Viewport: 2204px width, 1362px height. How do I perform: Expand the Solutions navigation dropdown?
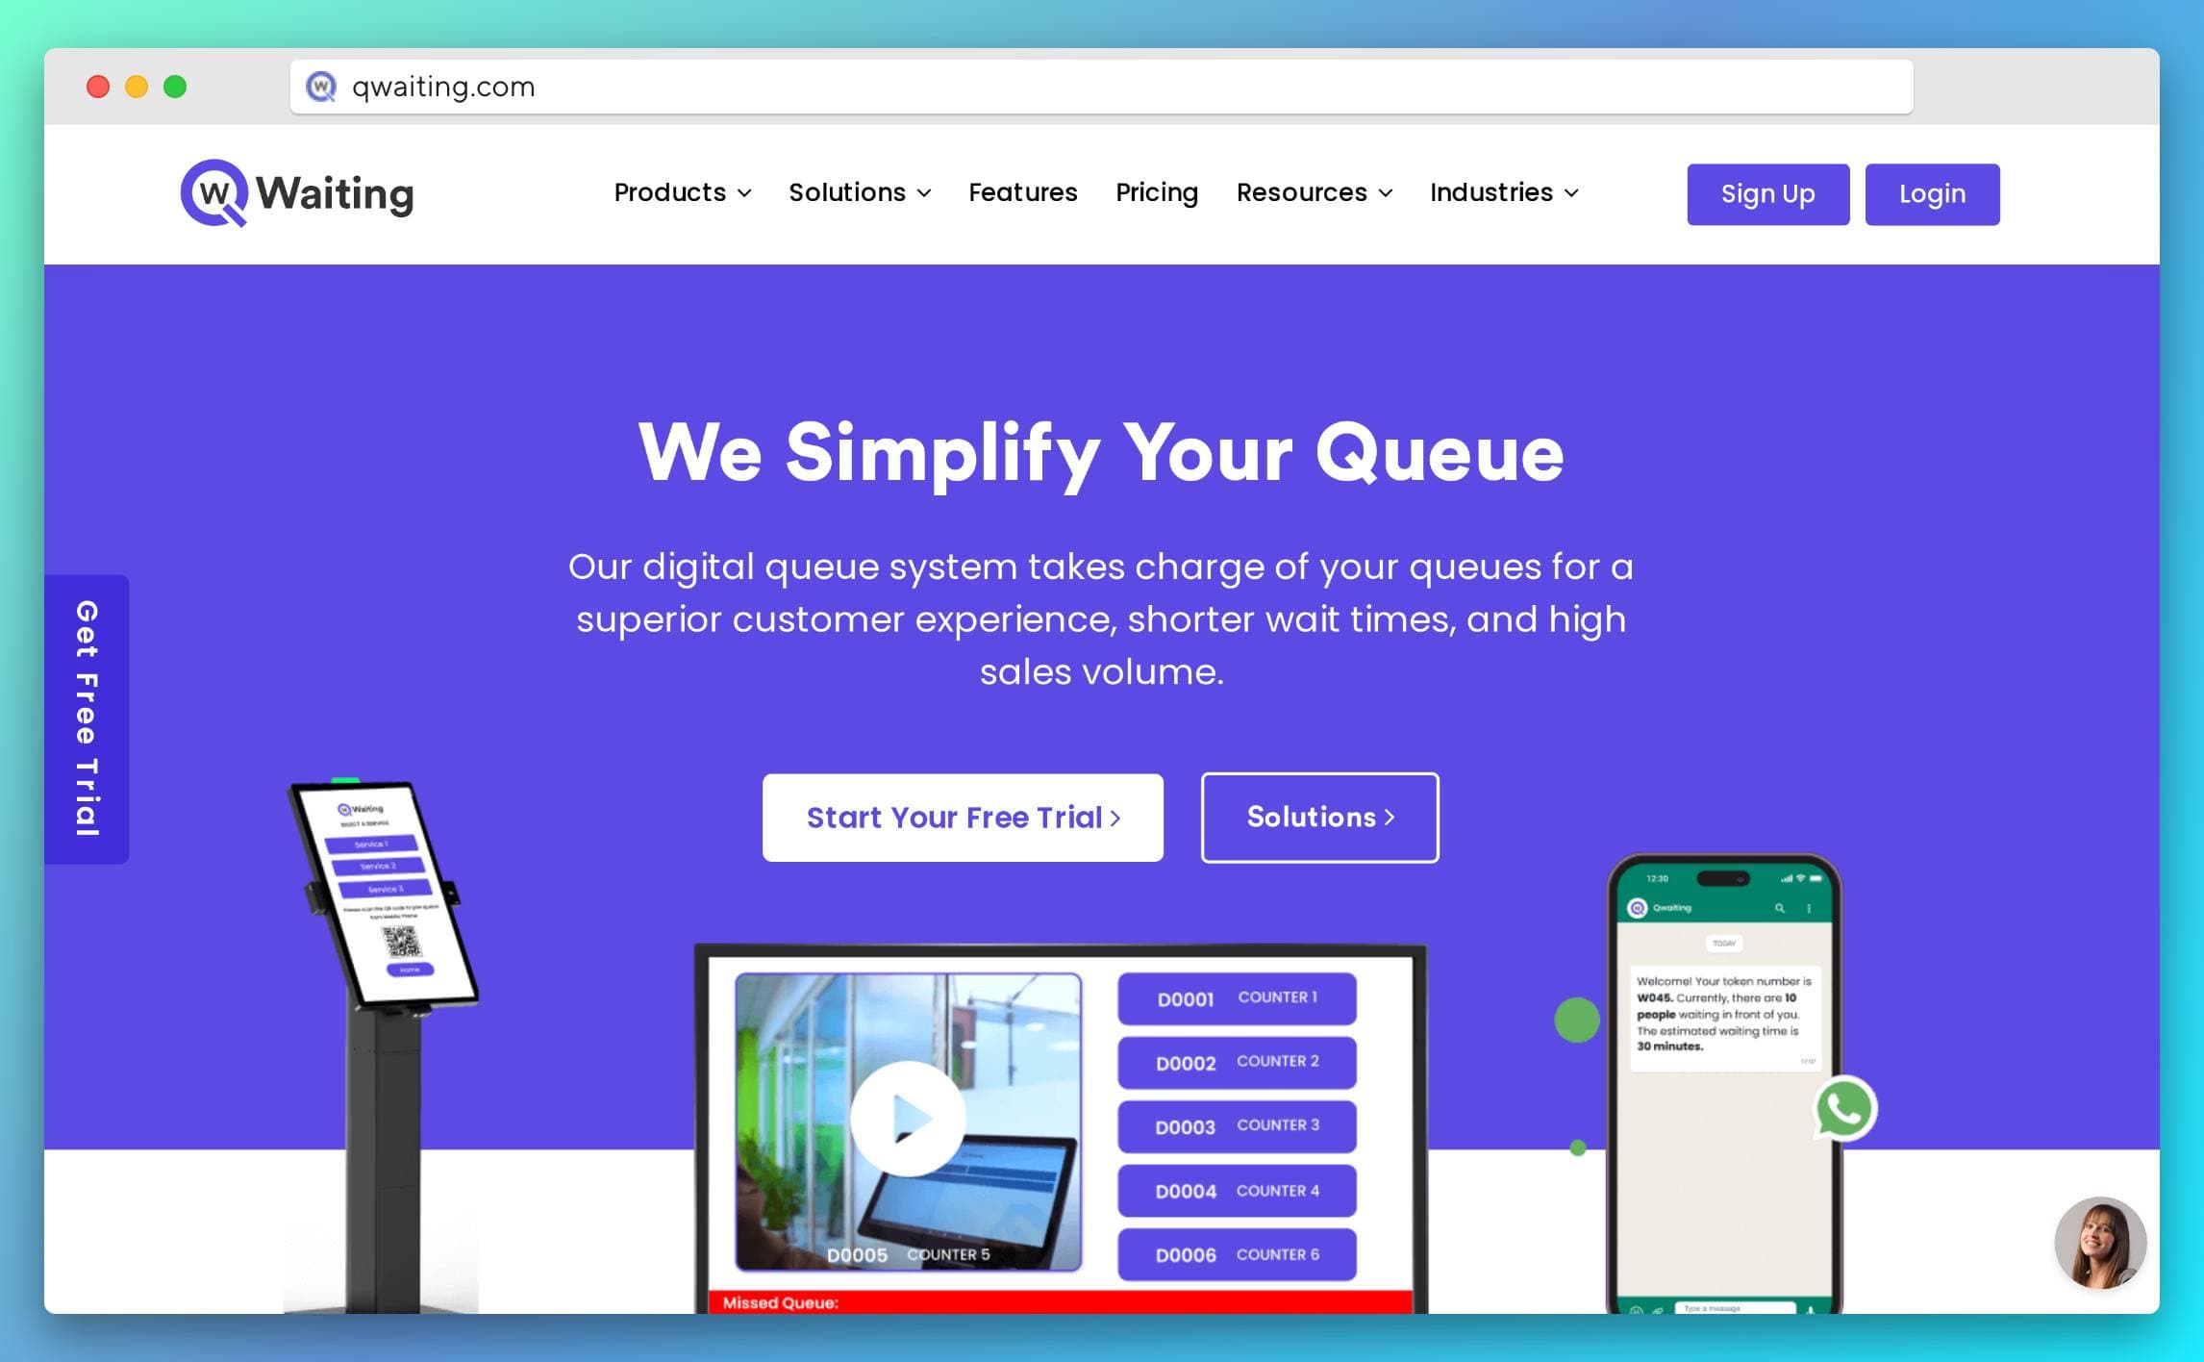(860, 193)
